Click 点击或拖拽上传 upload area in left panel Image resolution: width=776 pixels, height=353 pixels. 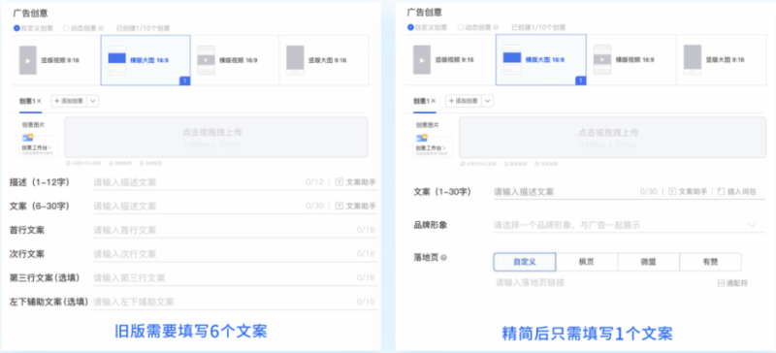click(x=216, y=137)
